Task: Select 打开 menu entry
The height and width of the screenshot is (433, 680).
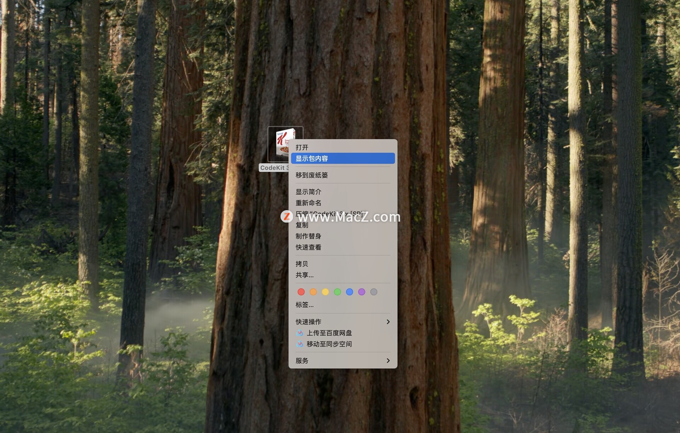Action: (302, 147)
